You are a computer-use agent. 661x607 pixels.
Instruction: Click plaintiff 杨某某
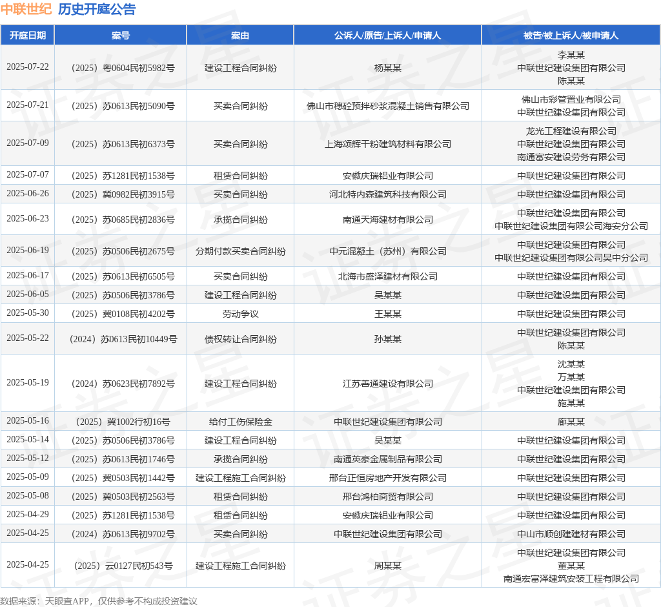tap(388, 68)
